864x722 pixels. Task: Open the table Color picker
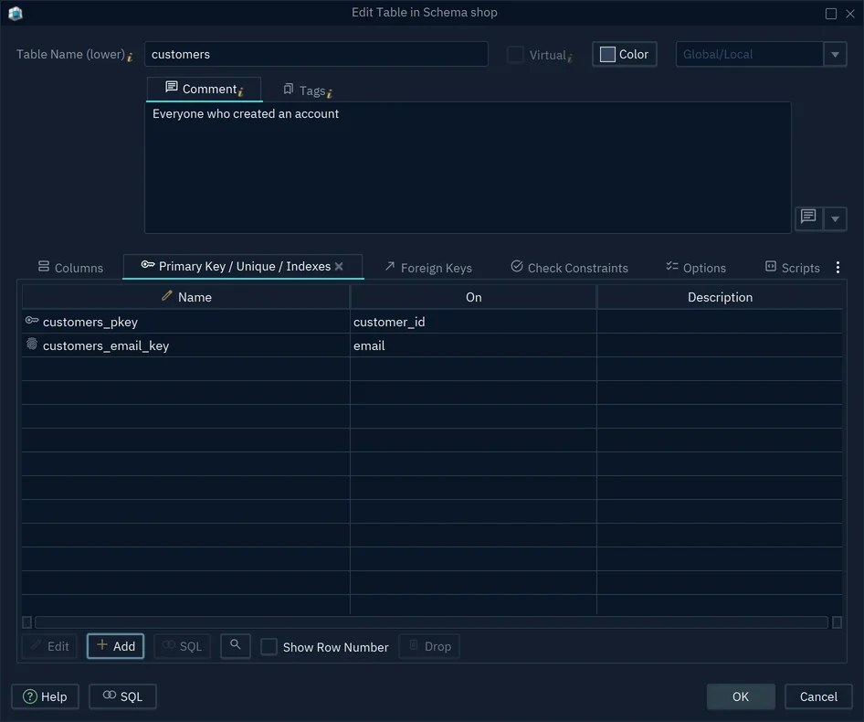coord(625,54)
